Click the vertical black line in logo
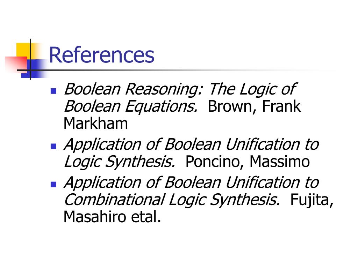Screen dimensions: 358x268 pyautogui.click(x=30, y=59)
